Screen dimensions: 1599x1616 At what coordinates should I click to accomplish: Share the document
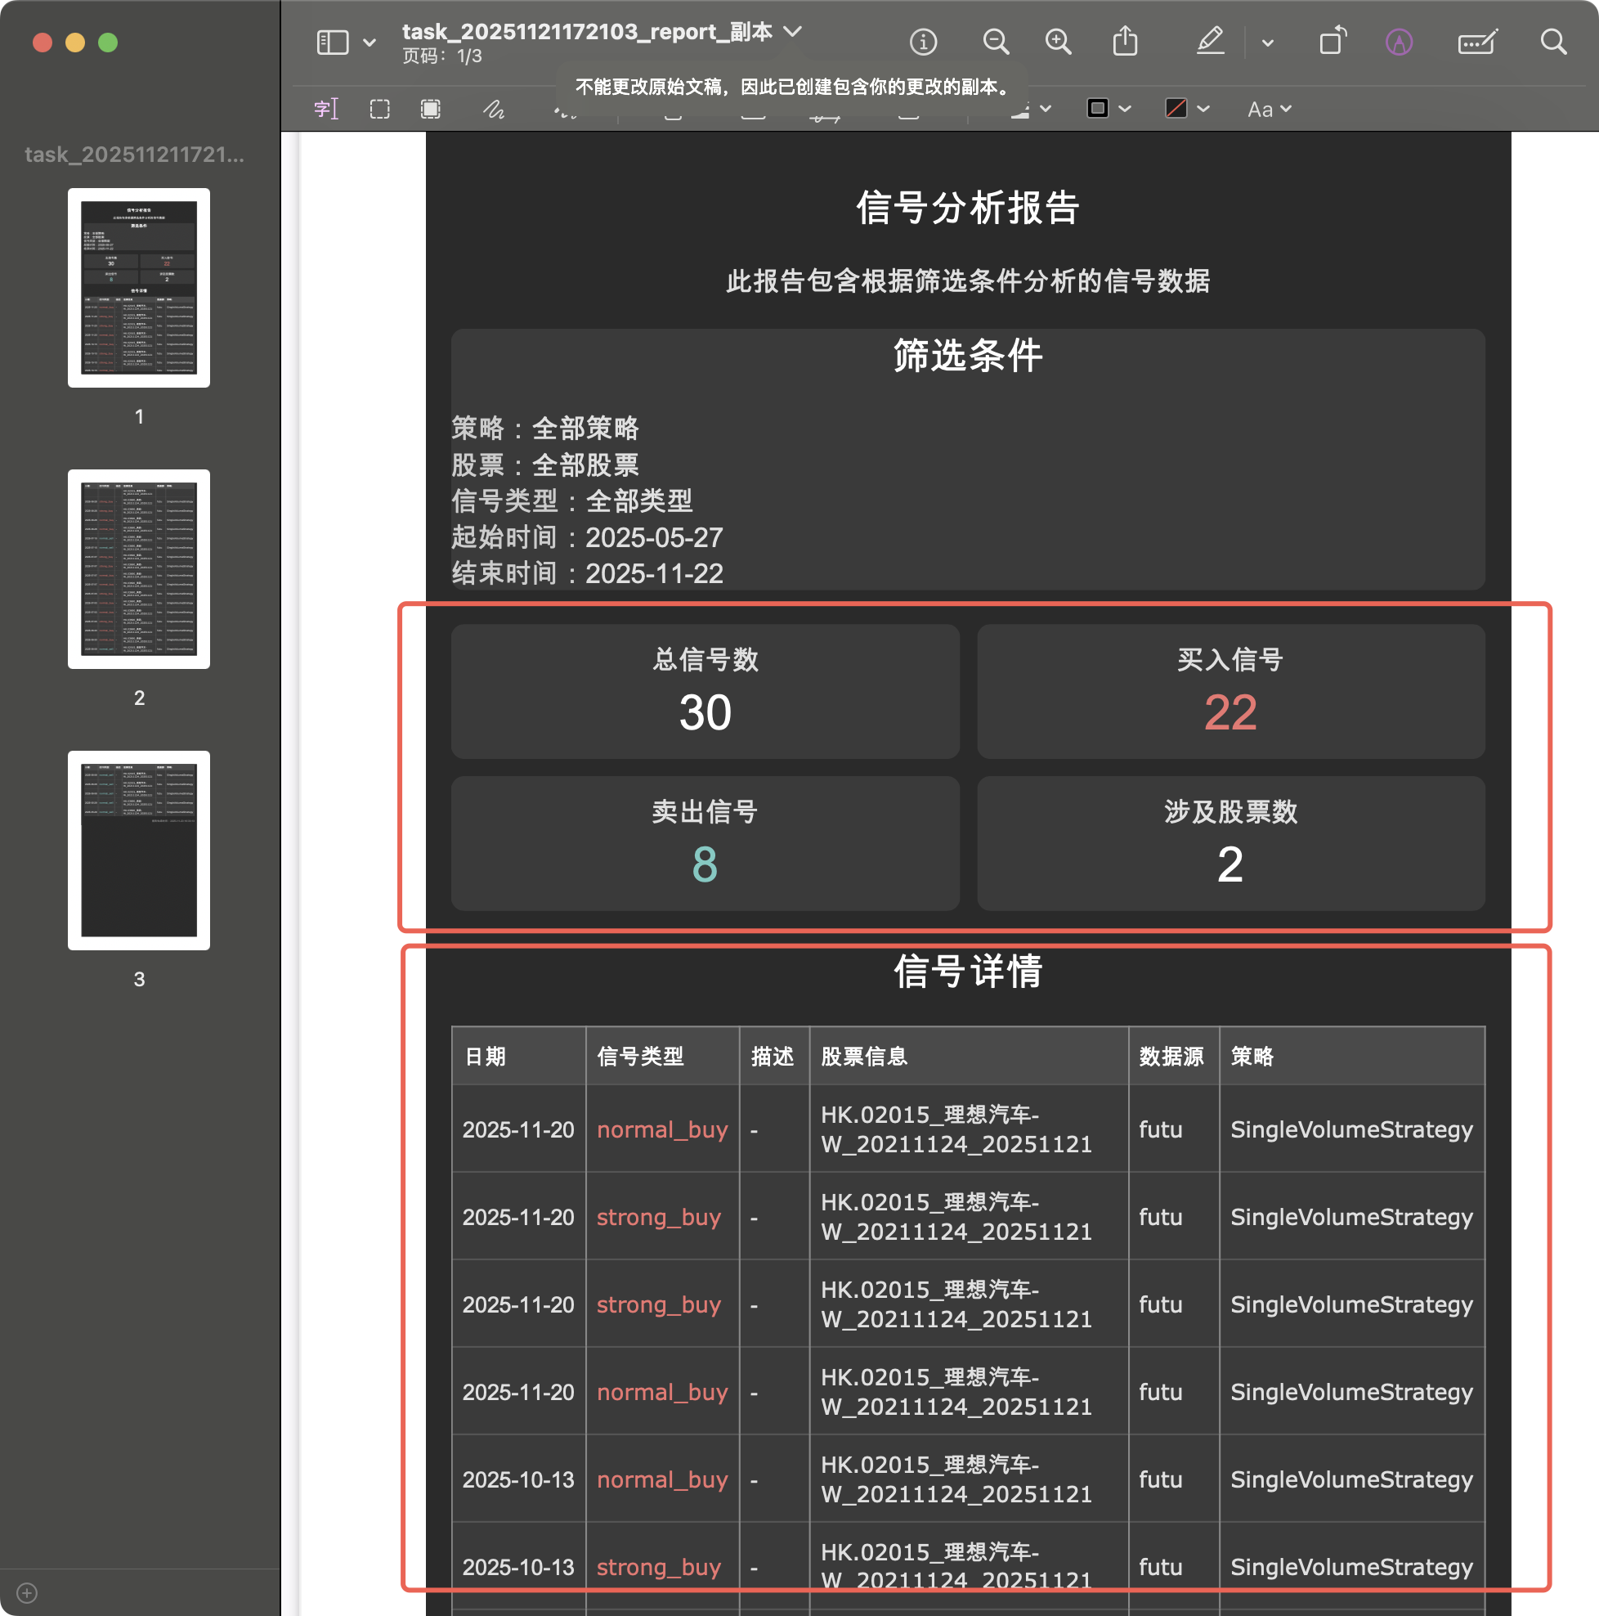point(1126,42)
